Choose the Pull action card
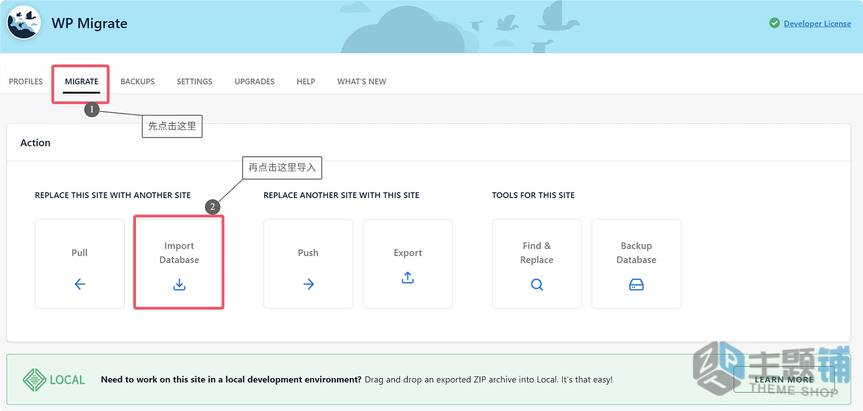The image size is (863, 411). [80, 264]
